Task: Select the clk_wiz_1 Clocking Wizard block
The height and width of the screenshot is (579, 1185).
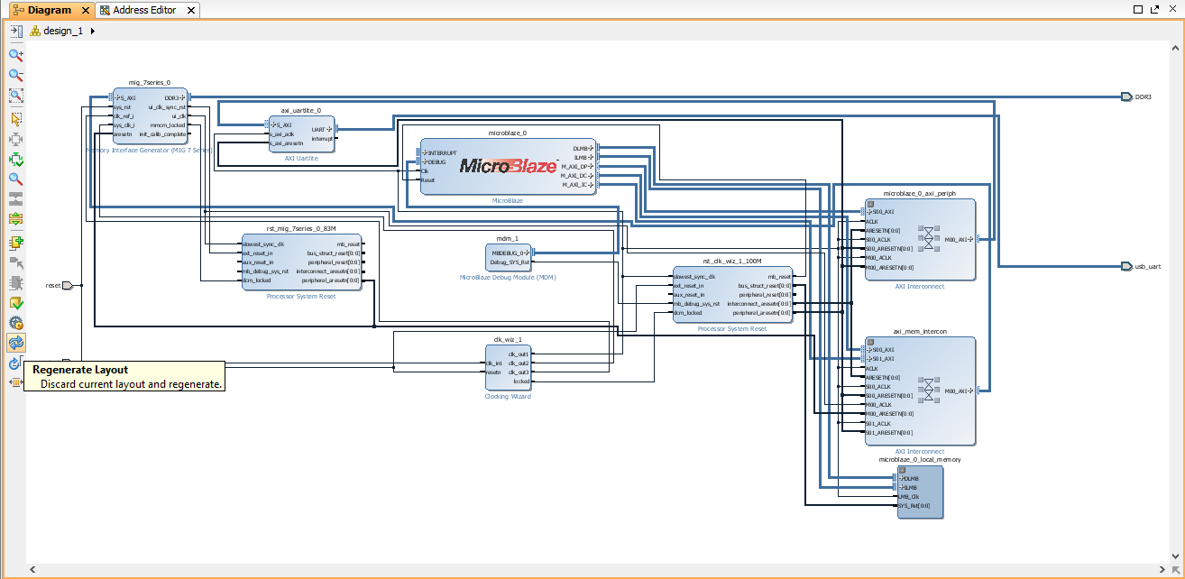Action: 508,367
